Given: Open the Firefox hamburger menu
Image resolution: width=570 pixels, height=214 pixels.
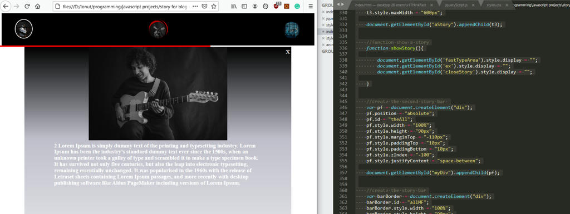Looking at the screenshot, I should [x=310, y=6].
